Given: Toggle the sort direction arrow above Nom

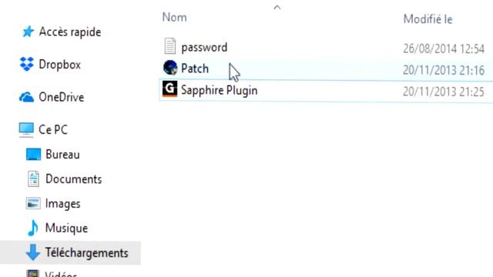Looking at the screenshot, I should (277, 7).
